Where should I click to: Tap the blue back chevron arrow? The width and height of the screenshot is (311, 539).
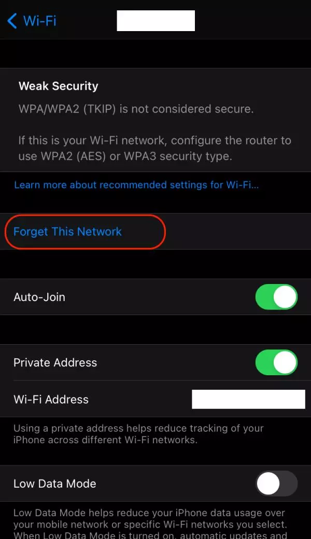coord(12,21)
